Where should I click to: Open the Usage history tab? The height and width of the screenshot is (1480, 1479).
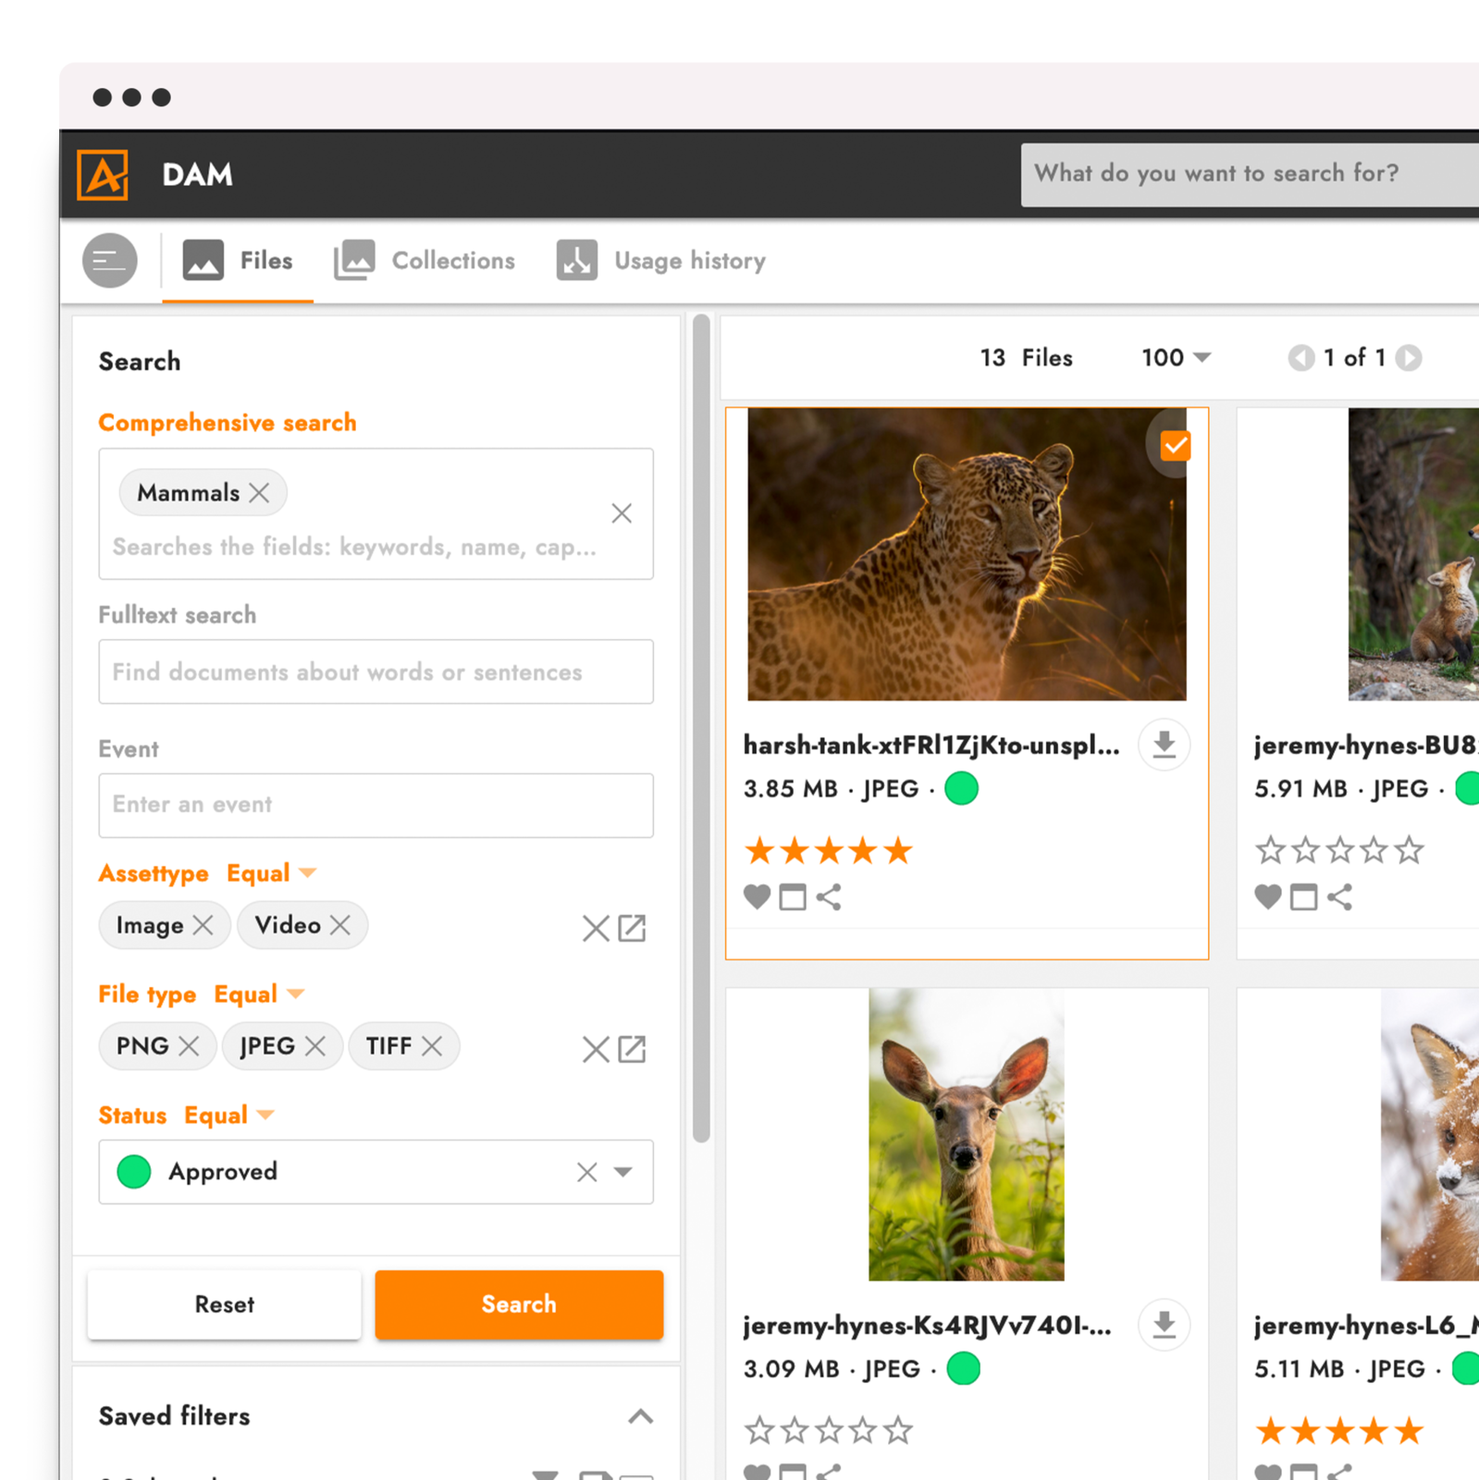click(x=661, y=261)
